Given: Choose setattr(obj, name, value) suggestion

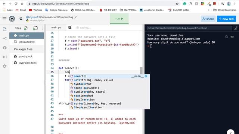Looking at the screenshot, I should click(x=109, y=80).
